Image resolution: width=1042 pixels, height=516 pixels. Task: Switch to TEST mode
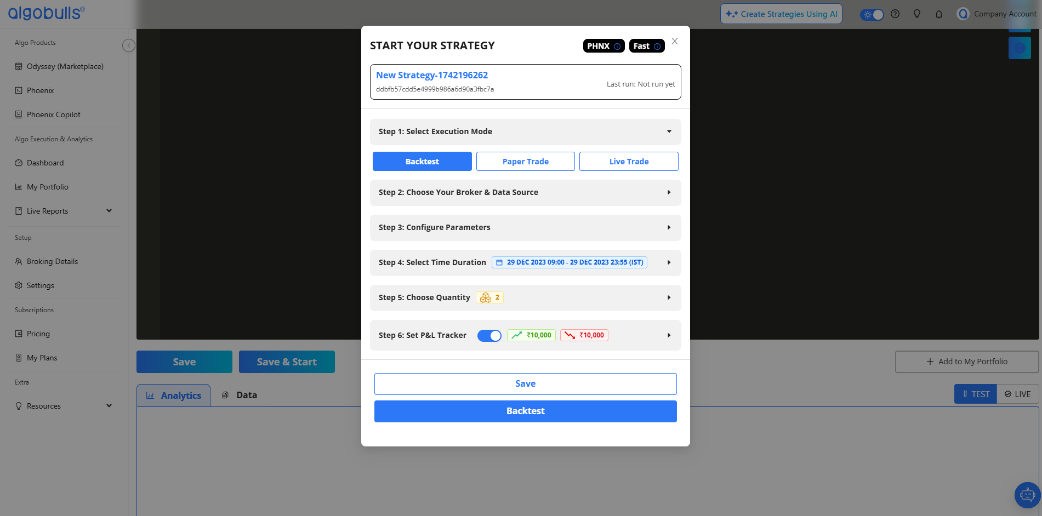pyautogui.click(x=976, y=394)
